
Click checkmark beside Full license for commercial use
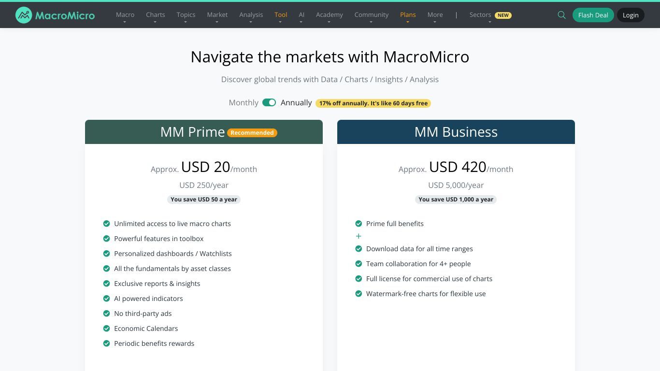pos(359,279)
